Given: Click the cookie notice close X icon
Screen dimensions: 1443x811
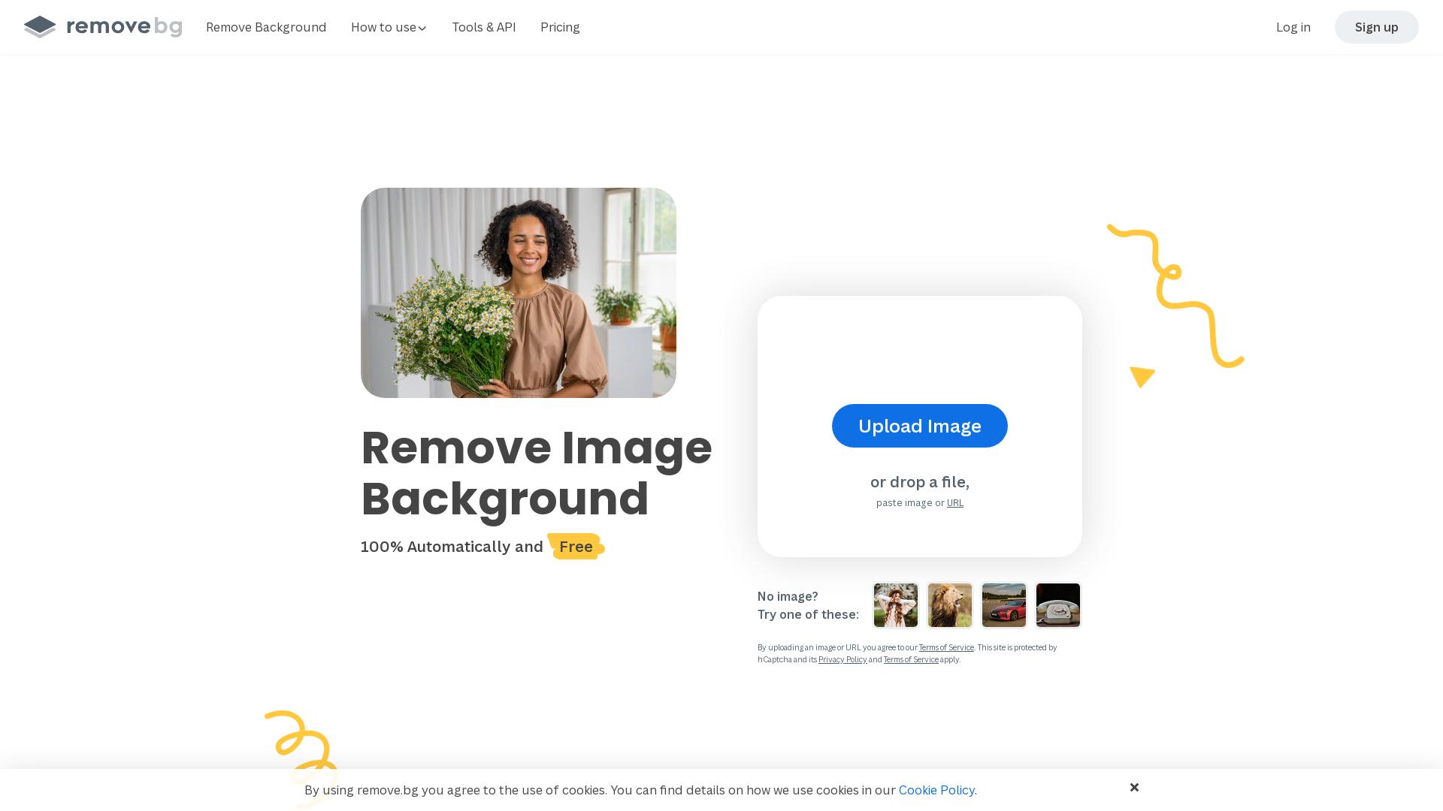Looking at the screenshot, I should 1134,786.
